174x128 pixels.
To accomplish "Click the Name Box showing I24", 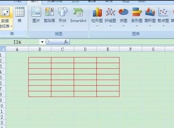I will point(20,42).
